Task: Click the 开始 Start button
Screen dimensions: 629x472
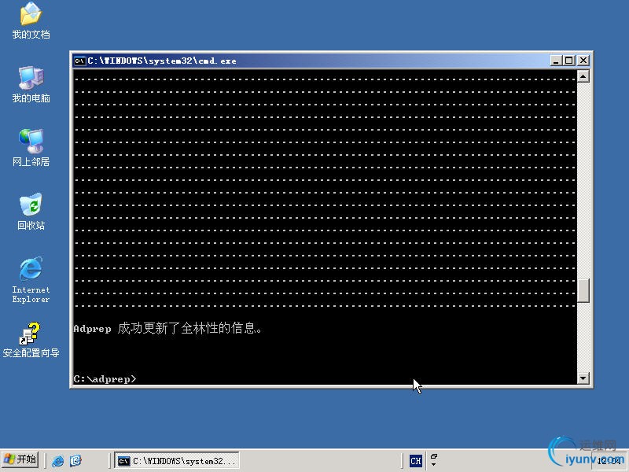Action: pyautogui.click(x=20, y=459)
